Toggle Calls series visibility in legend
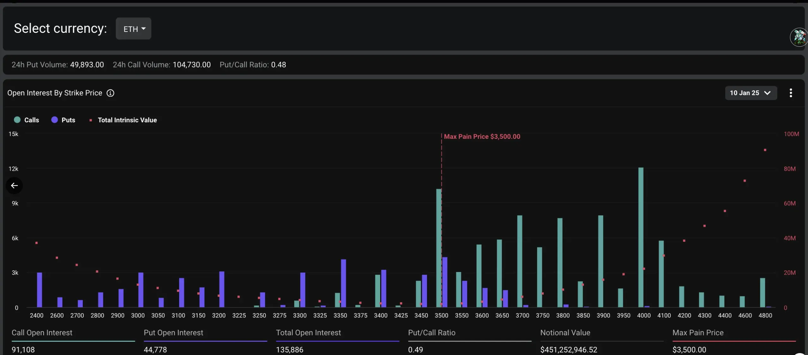This screenshot has width=808, height=355. (32, 120)
